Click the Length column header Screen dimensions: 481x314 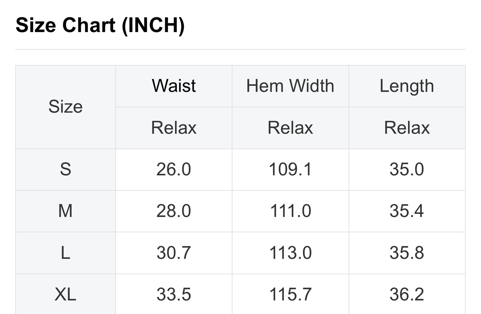(x=407, y=86)
